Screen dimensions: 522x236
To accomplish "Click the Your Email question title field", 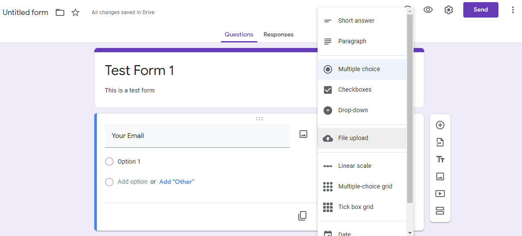I will [x=197, y=136].
